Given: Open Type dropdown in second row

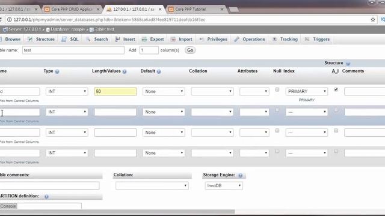Looking at the screenshot, I should 67,112.
